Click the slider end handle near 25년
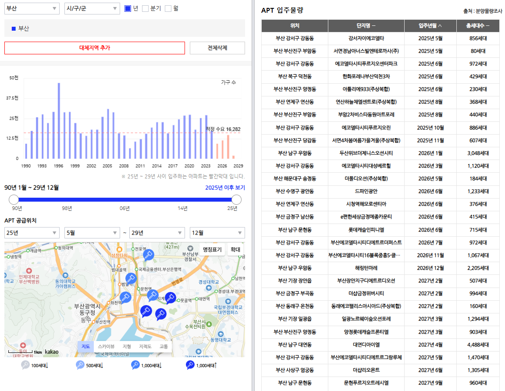Image resolution: width=505 pixels, height=391 pixels. 236,199
